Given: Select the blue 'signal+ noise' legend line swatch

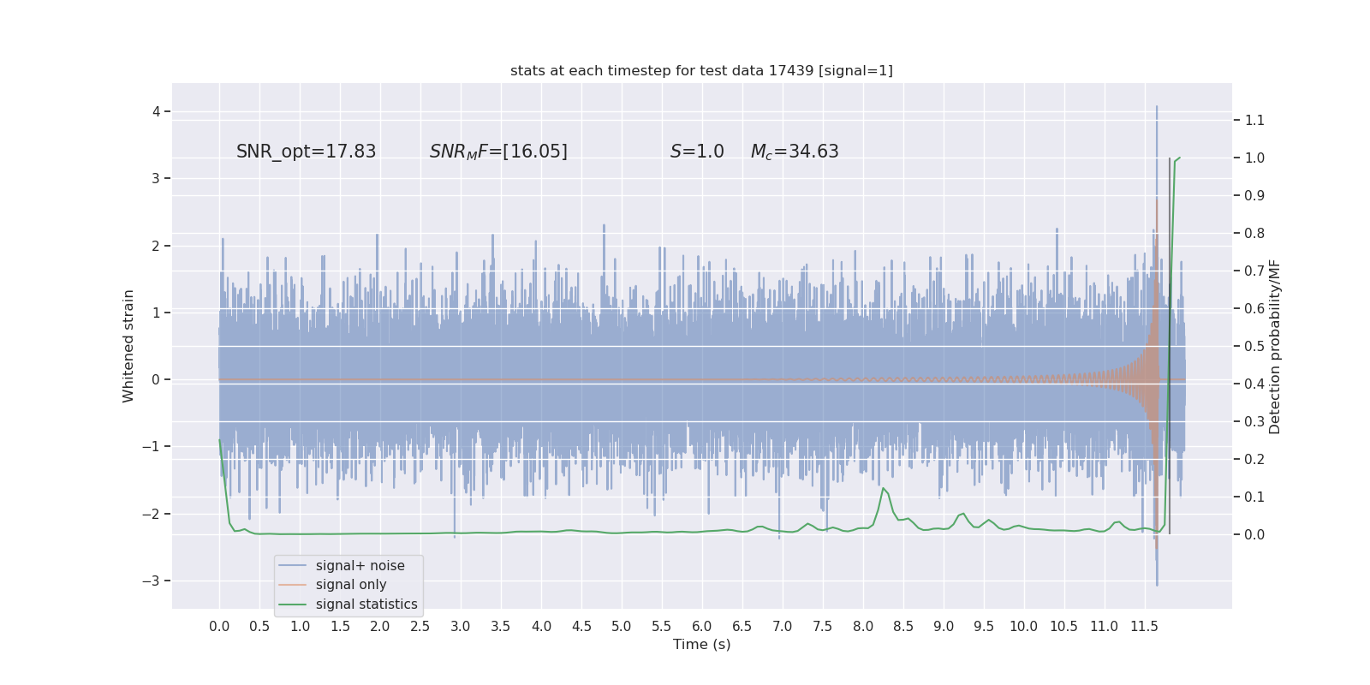Looking at the screenshot, I should 292,566.
